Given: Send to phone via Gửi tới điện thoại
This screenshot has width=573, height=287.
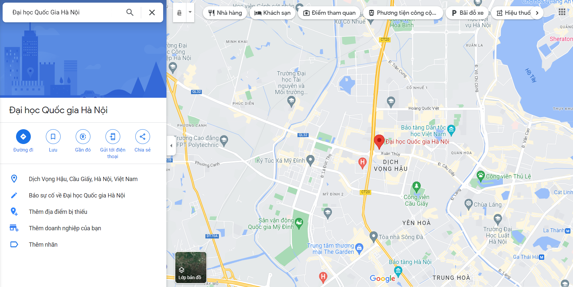Looking at the screenshot, I should [113, 137].
